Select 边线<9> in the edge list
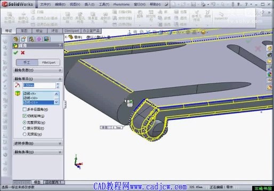The width and height of the screenshot is (274, 191). pos(38,93)
